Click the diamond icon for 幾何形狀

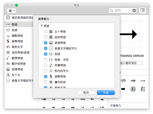click(x=51, y=82)
